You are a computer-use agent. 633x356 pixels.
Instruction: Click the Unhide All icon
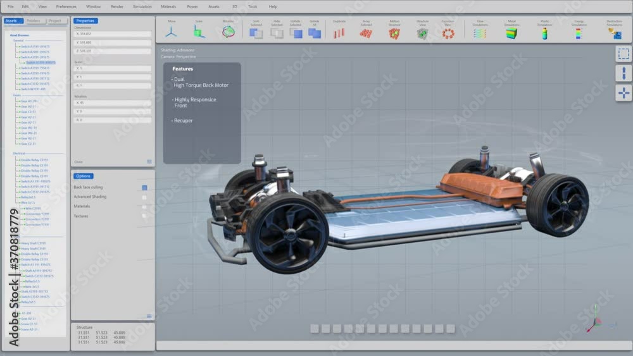[315, 34]
